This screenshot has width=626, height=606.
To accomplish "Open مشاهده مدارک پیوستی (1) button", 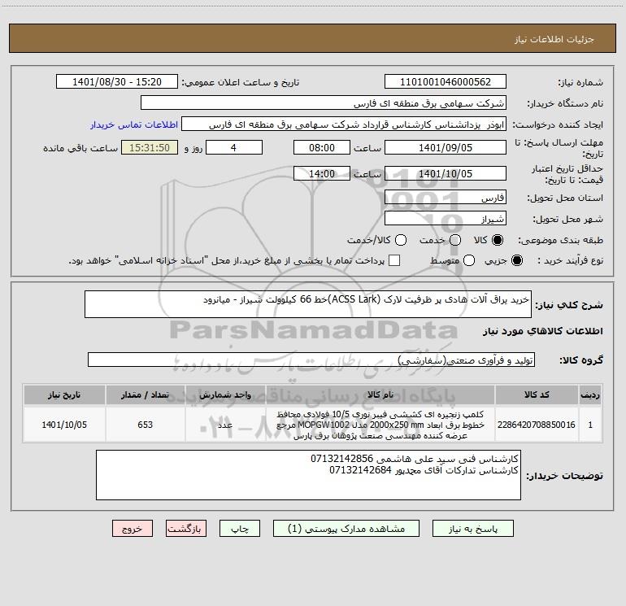I will [346, 529].
